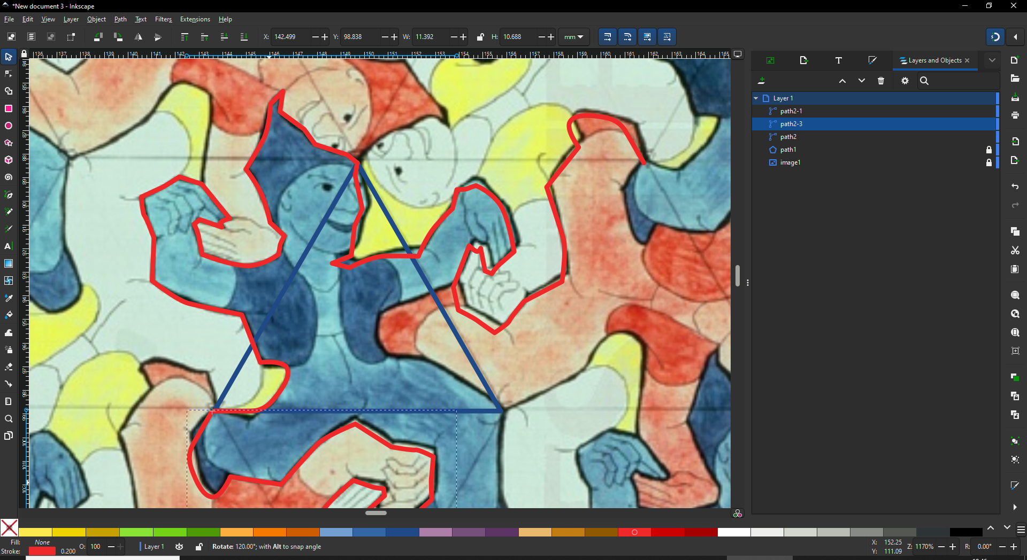Click Flip horizontally icon

(138, 37)
